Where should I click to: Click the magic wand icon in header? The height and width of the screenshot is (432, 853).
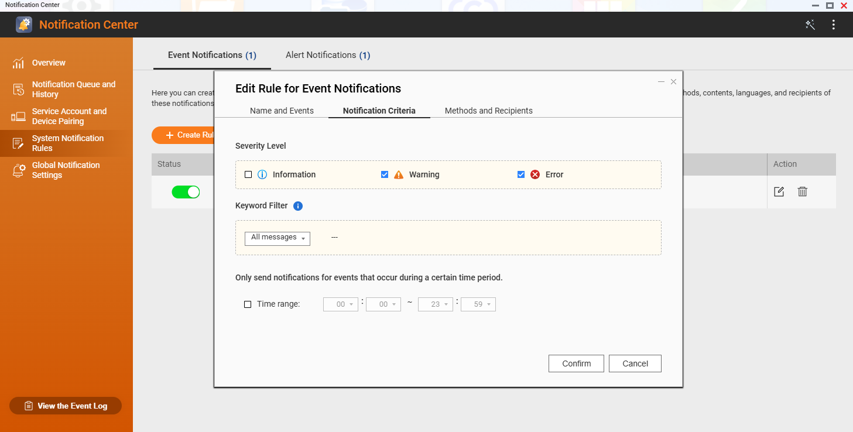click(810, 25)
